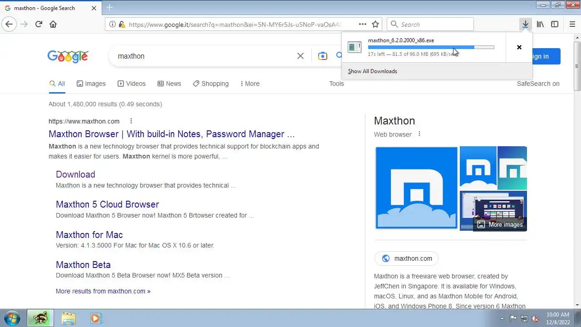This screenshot has height=327, width=581.
Task: Open Maxthon for Mac link
Action: pos(89,235)
